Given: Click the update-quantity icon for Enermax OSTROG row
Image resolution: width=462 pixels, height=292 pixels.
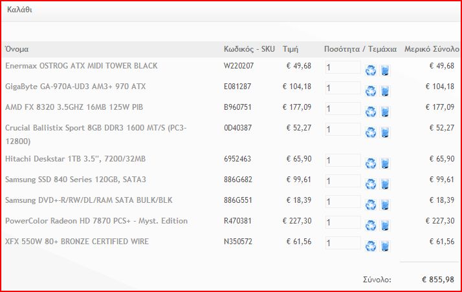Looking at the screenshot, I should pyautogui.click(x=371, y=70).
